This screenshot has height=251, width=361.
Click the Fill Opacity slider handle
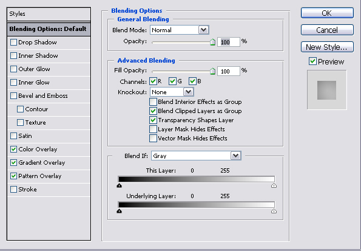213,71
